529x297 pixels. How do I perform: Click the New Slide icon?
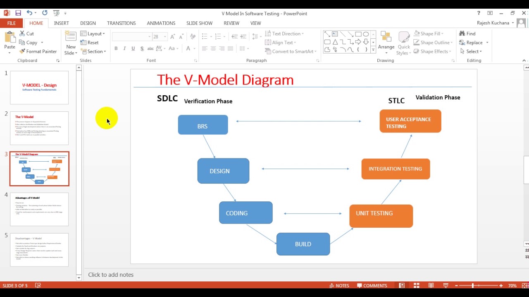coord(71,36)
